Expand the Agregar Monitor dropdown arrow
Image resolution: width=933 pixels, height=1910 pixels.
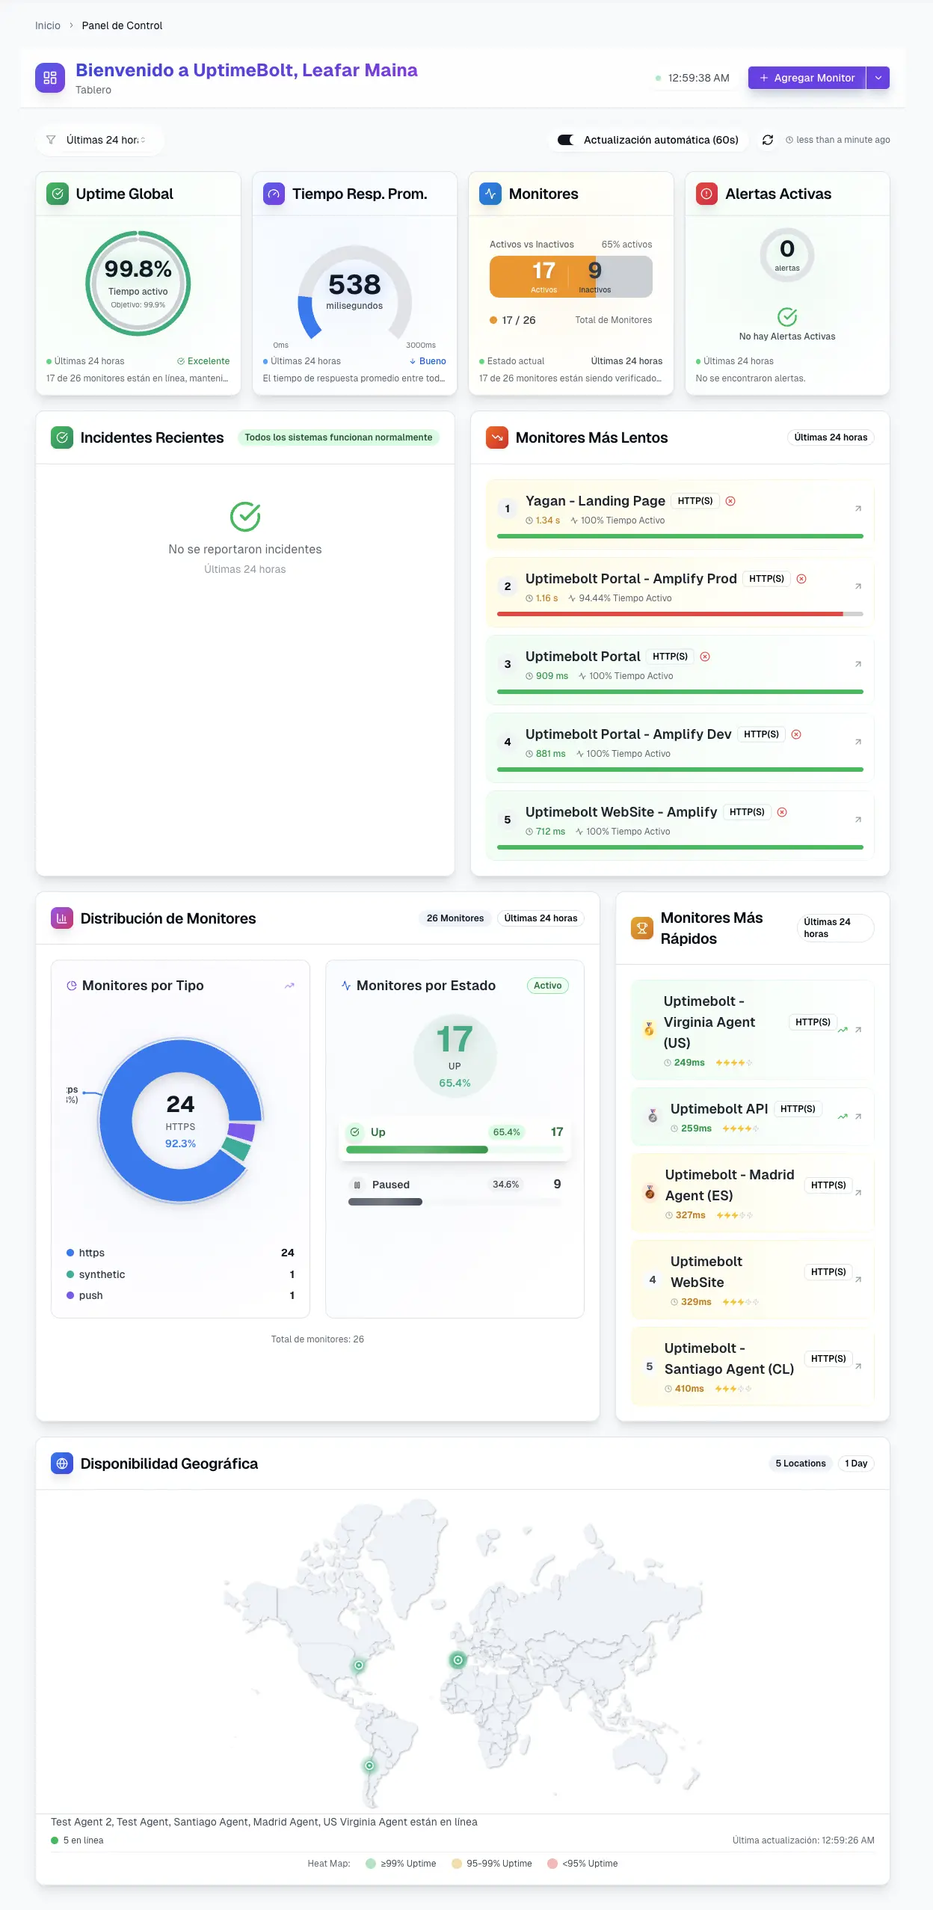878,78
